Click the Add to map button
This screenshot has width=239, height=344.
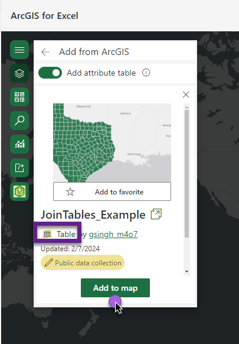coord(115,288)
